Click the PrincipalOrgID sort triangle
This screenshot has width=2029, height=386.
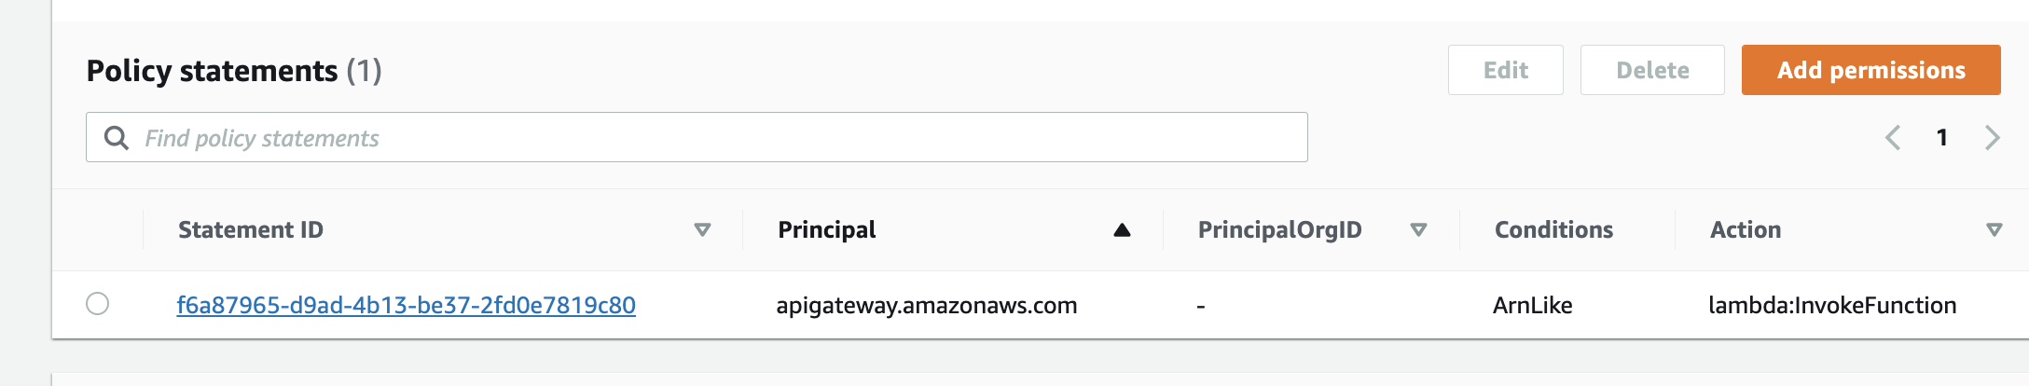(1418, 230)
